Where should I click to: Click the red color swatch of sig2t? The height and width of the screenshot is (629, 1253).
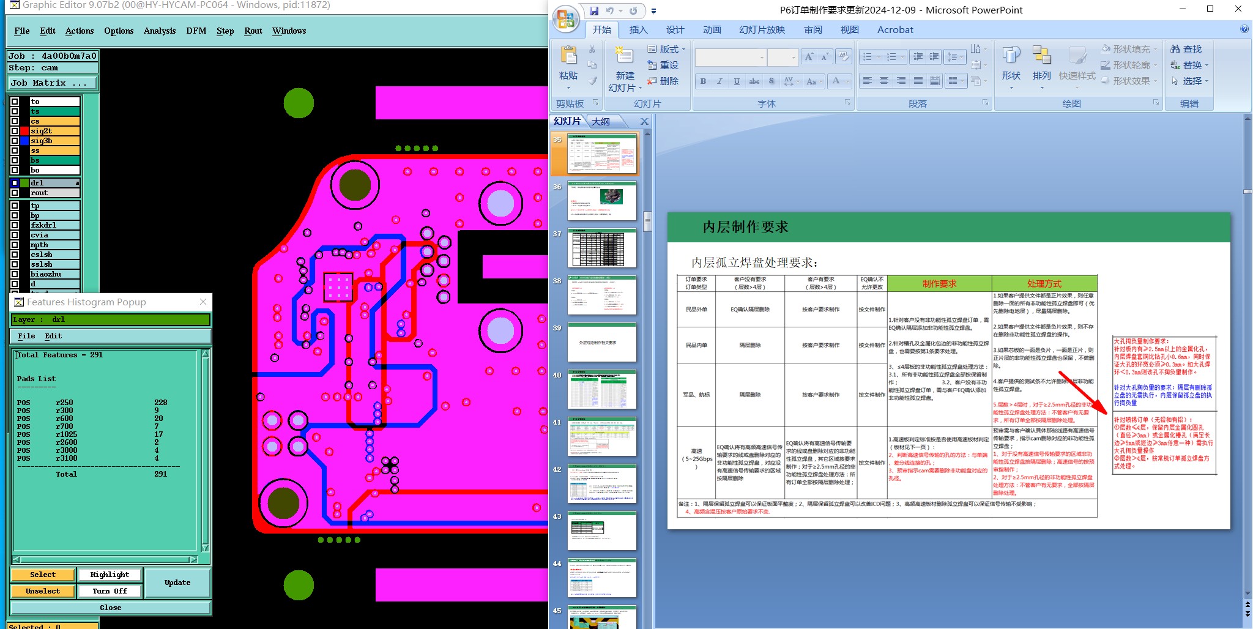tap(24, 131)
